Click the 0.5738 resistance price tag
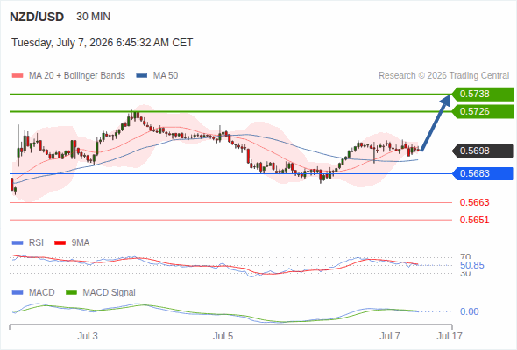 point(483,94)
